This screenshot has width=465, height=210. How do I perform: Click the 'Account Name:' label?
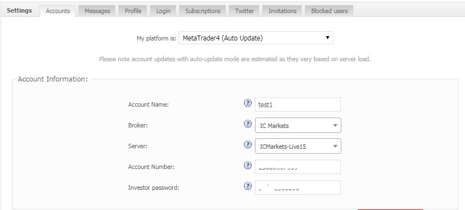(148, 104)
